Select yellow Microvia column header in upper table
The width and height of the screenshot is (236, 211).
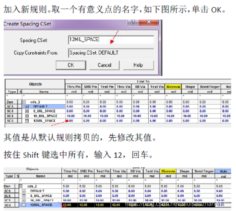point(173,87)
